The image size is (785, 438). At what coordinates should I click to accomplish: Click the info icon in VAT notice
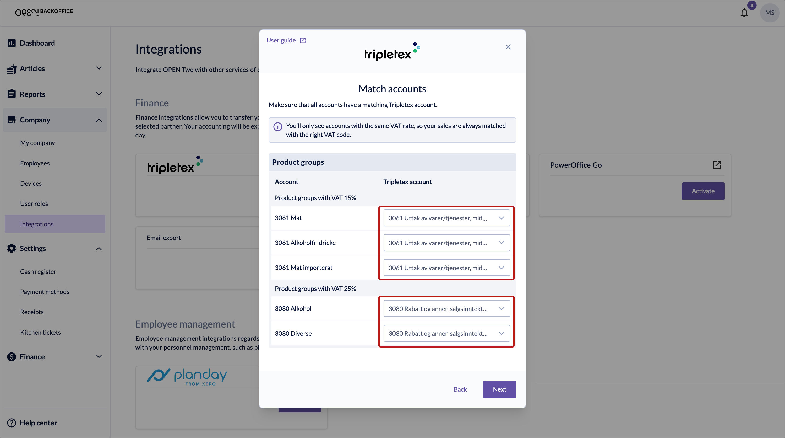tap(277, 127)
